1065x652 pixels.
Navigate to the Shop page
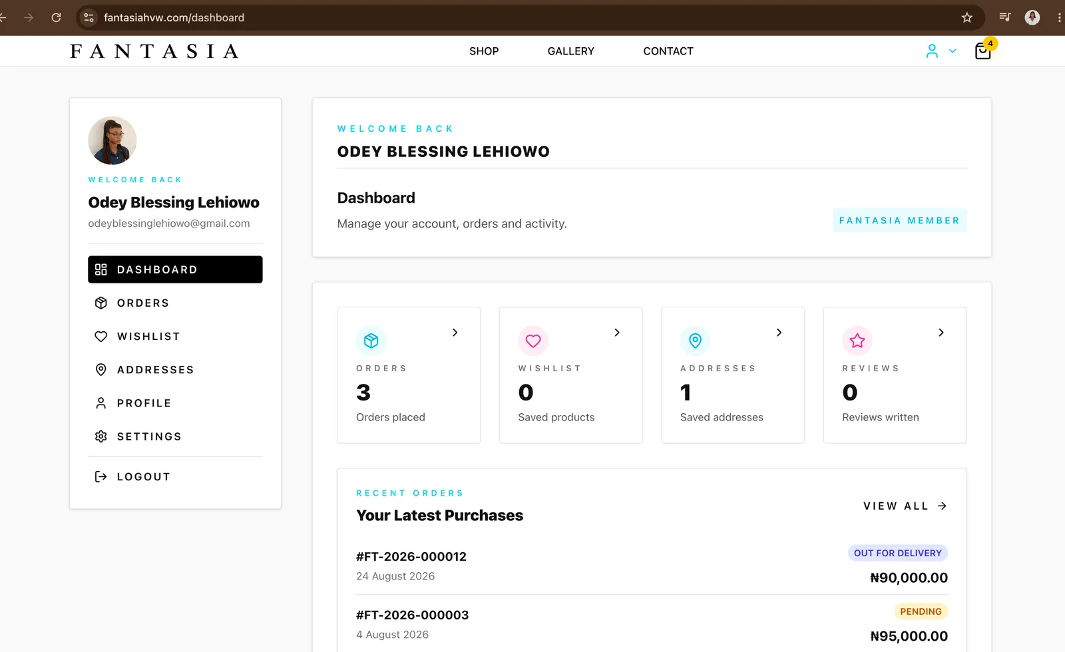coord(484,51)
